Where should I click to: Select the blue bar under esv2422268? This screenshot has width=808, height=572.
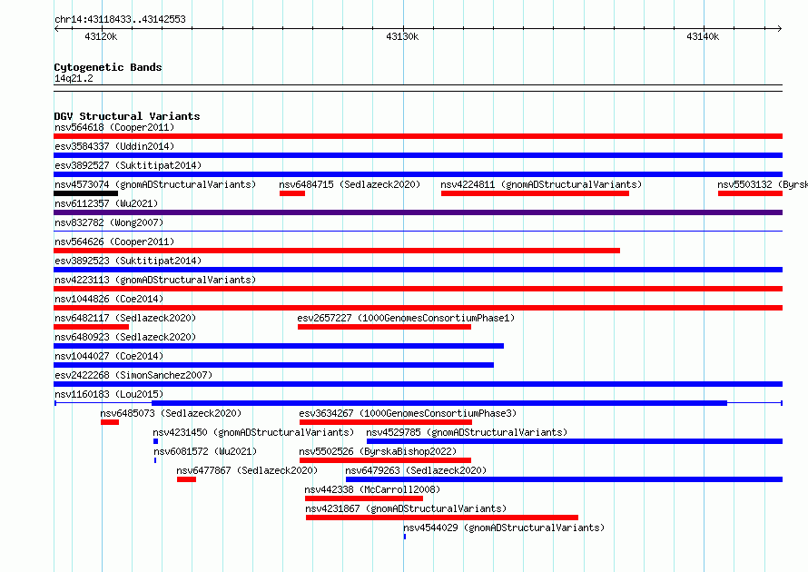pos(418,384)
